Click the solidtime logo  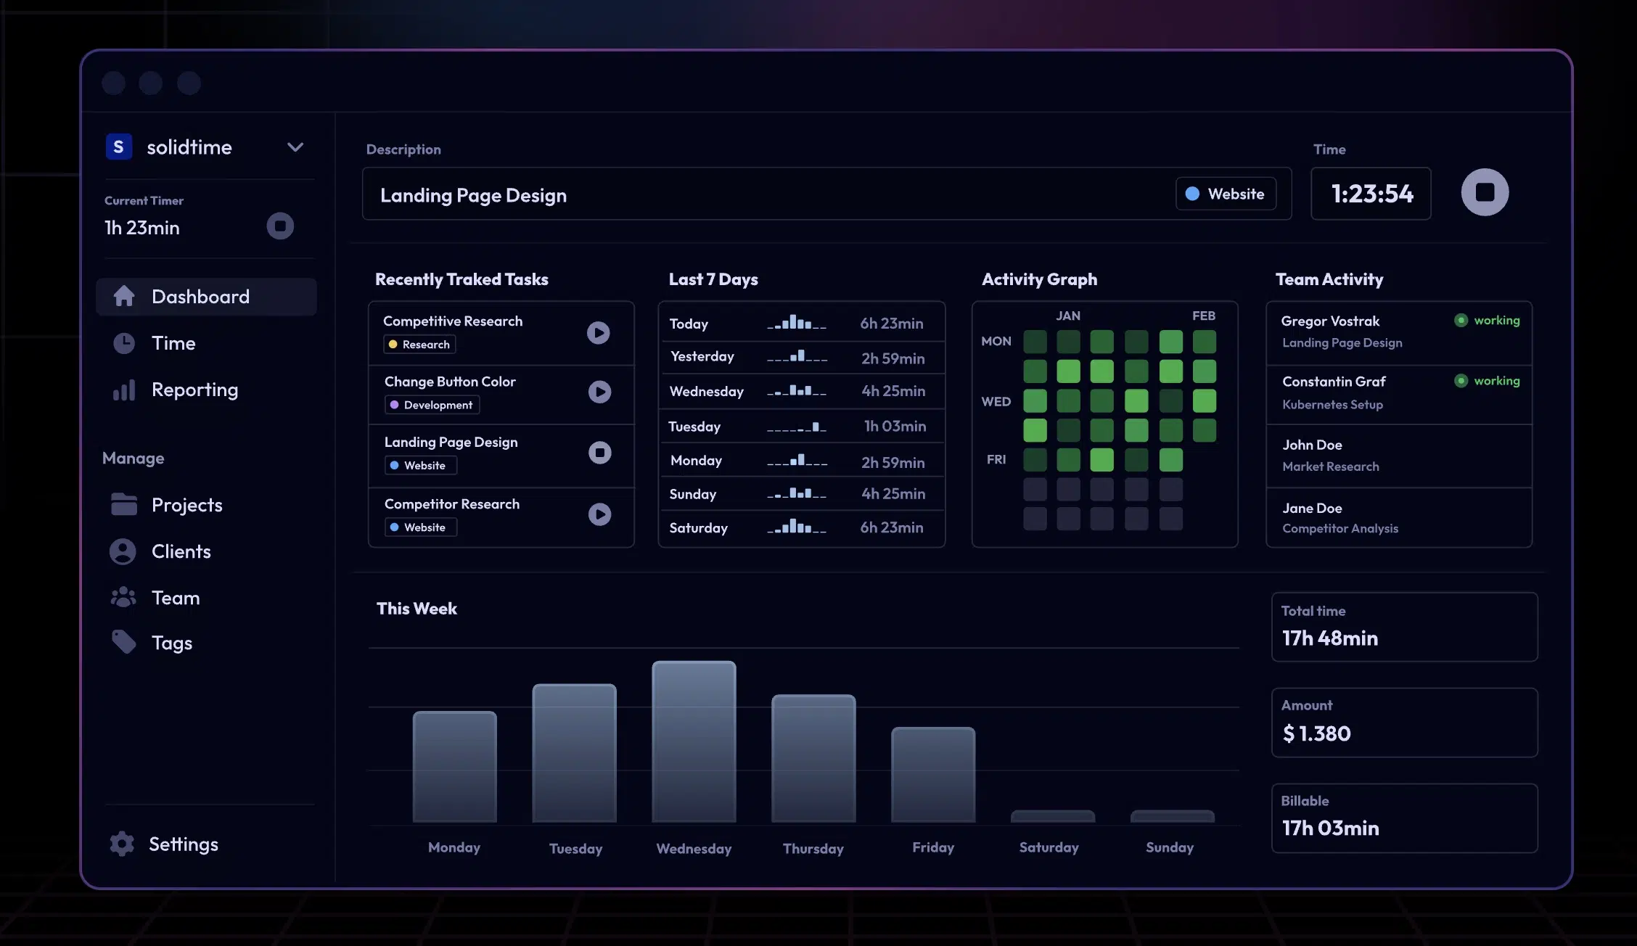point(118,147)
